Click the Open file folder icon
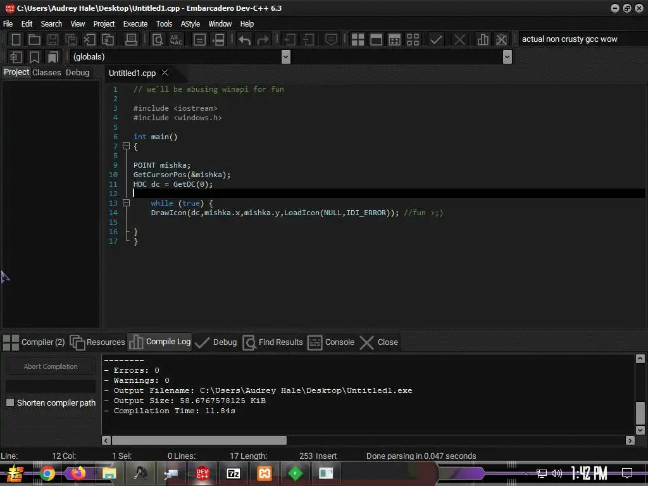 point(34,40)
